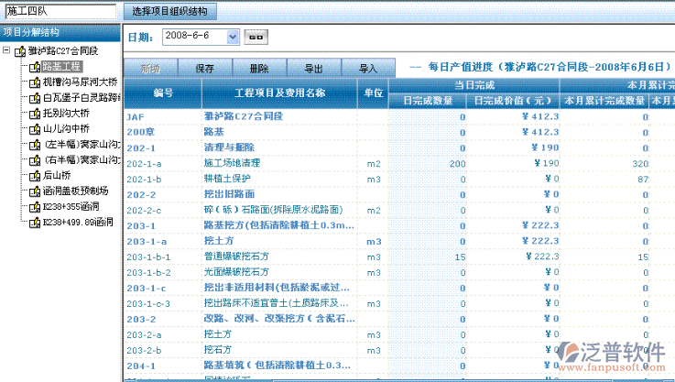
Task: Click the root 雅泸路C27合同段 node icon
Action: (20, 51)
